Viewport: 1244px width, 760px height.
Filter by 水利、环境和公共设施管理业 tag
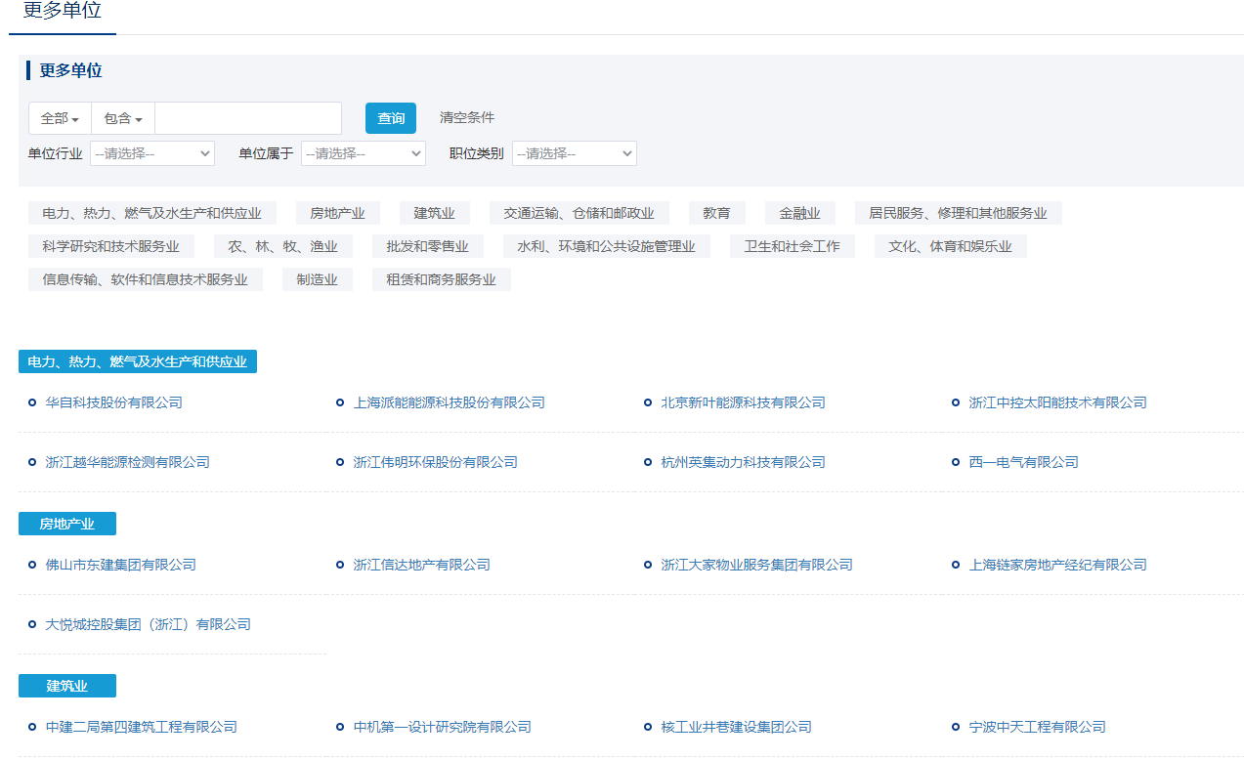pyautogui.click(x=607, y=246)
